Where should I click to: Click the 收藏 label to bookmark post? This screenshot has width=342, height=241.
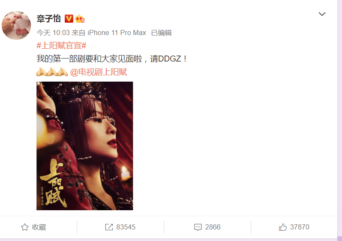pyautogui.click(x=39, y=227)
